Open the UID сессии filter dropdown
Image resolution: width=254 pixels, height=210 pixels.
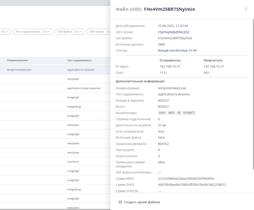click(x=98, y=31)
